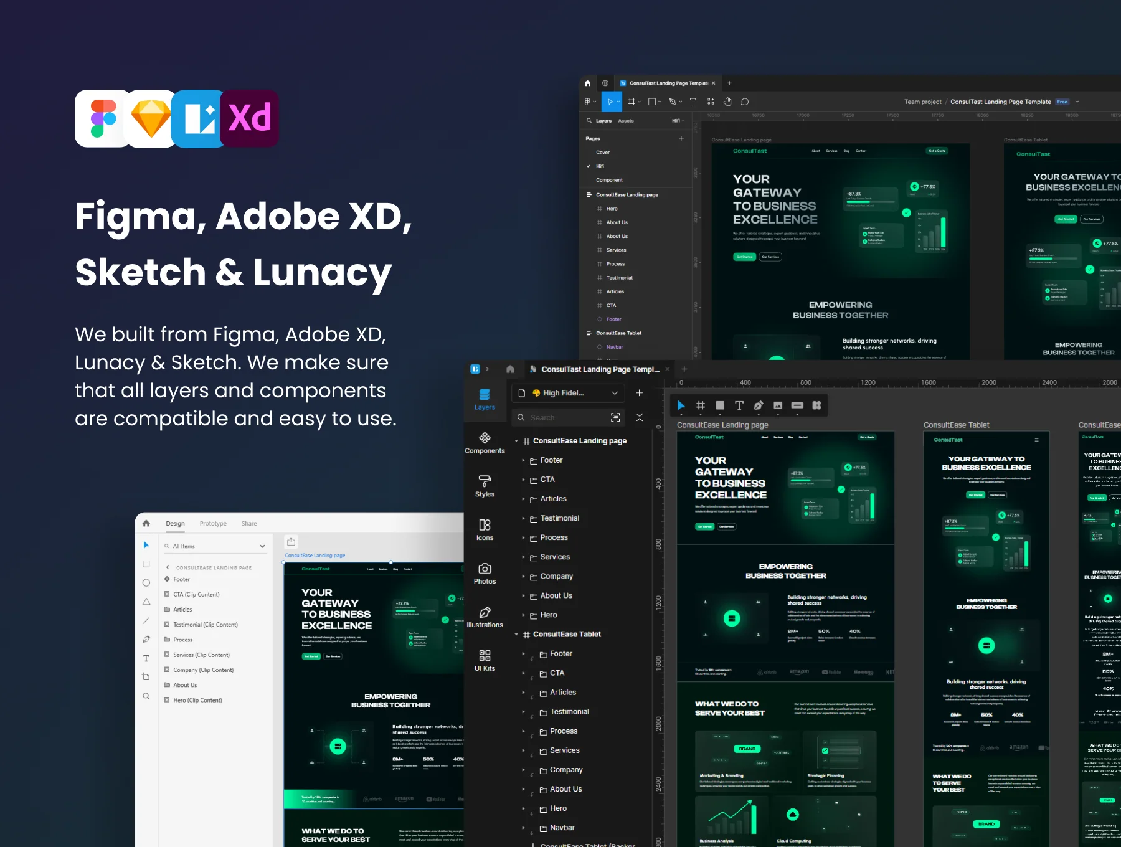Open the Icons library in Lunacy
1121x847 pixels.
click(x=485, y=530)
